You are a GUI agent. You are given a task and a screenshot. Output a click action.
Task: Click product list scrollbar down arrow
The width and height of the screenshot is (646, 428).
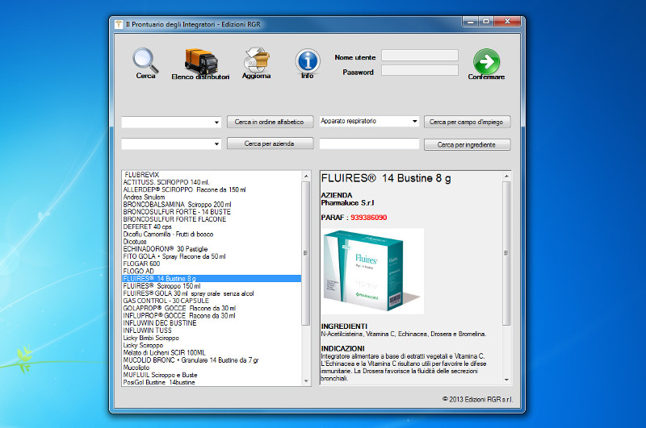pyautogui.click(x=306, y=380)
